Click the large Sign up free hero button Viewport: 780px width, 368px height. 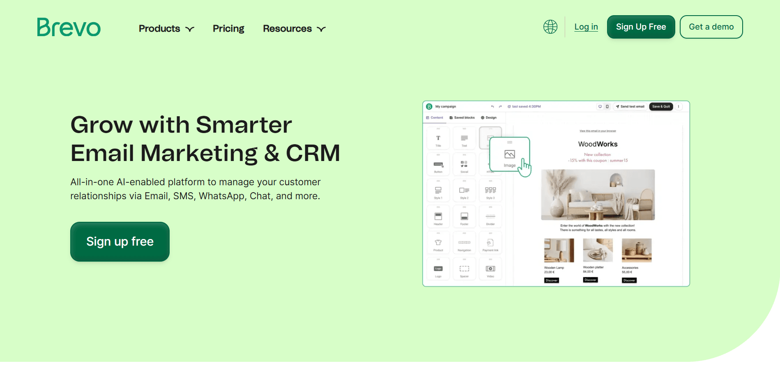pos(120,241)
